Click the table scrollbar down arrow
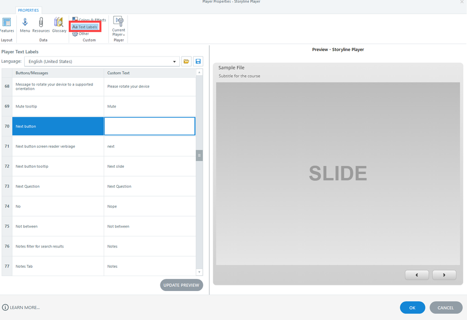467x320 pixels. tap(199, 272)
